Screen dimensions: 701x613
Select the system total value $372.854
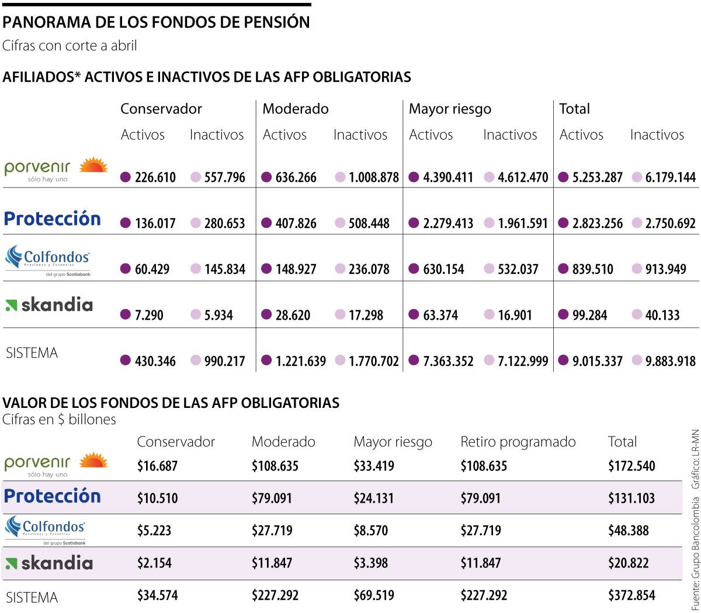click(x=631, y=595)
